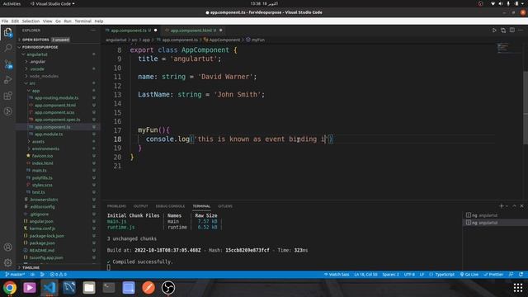Switch to the Output panel tab

tap(141, 206)
